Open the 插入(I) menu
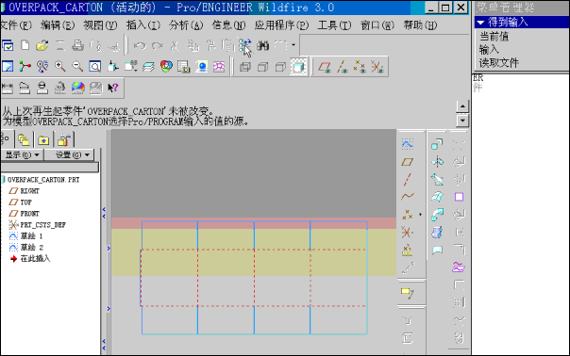This screenshot has width=570, height=356. [142, 25]
